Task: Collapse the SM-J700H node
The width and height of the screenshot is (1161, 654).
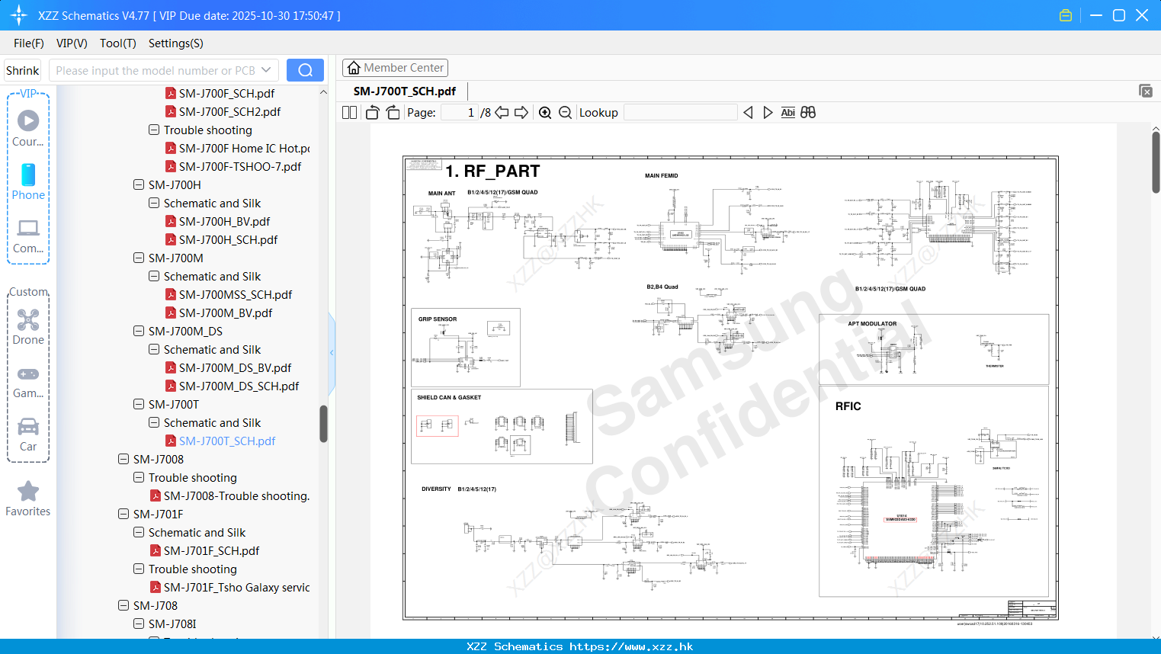Action: (x=139, y=184)
